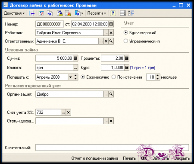The height and width of the screenshot is (164, 194).
Task: Expand the enter-based-on dropdown arrow in toolbar
Action: coord(82,13)
